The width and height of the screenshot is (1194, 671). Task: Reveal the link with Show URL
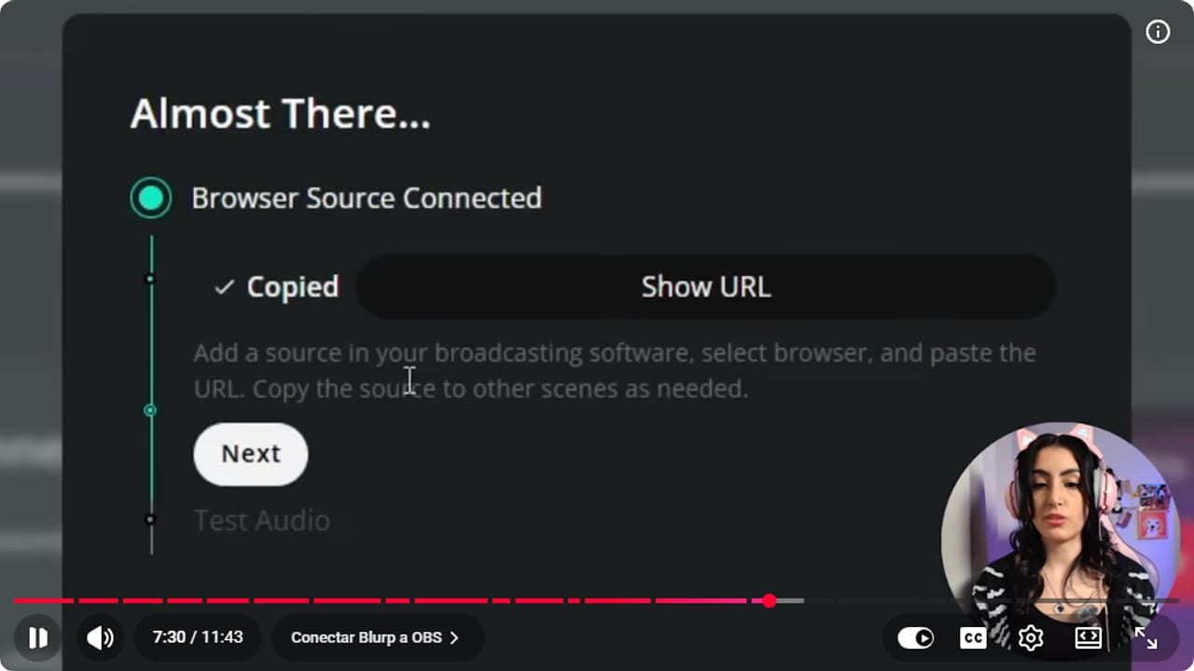tap(706, 287)
